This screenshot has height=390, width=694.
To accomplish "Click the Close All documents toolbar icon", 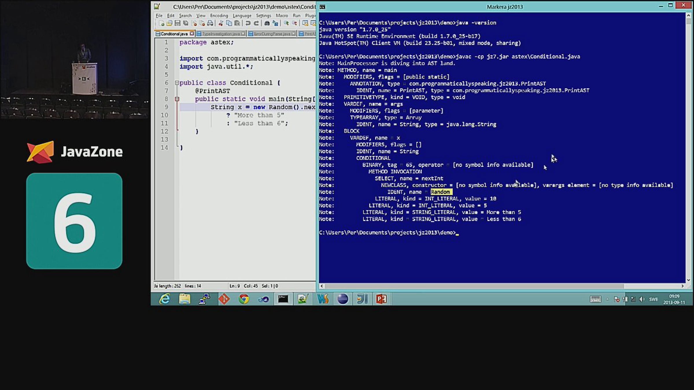I will click(202, 23).
